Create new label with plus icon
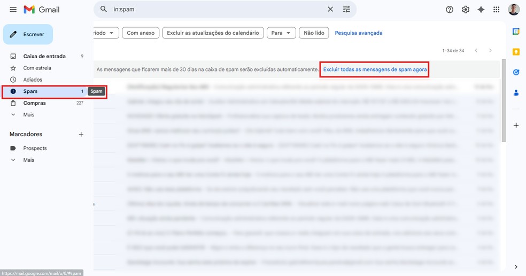Viewport: 526px width, 276px height. coord(81,135)
